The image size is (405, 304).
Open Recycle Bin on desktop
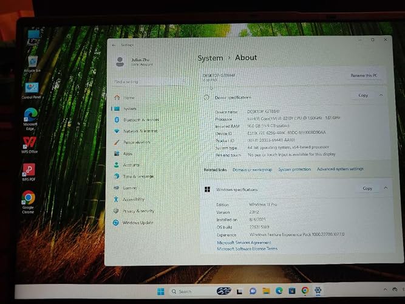[32, 64]
